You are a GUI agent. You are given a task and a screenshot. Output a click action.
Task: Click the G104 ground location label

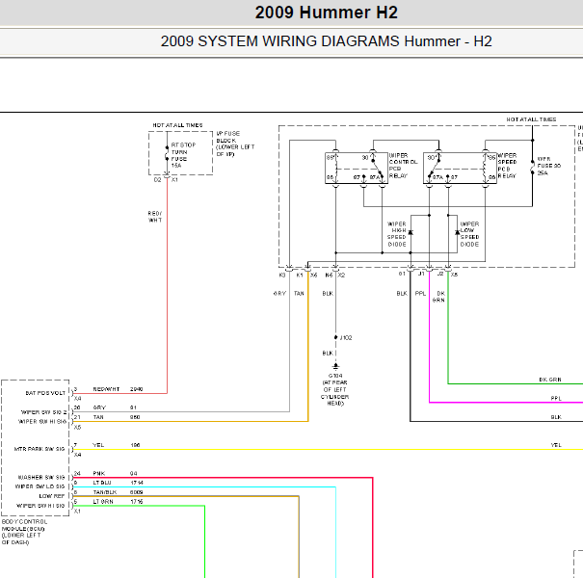[x=335, y=389]
